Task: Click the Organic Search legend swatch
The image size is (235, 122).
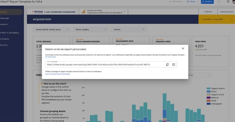Action: (x=209, y=89)
